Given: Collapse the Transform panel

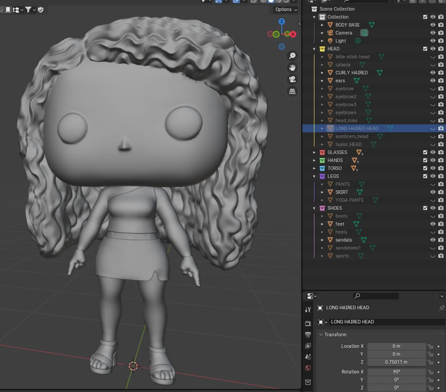Looking at the screenshot, I should [321, 334].
